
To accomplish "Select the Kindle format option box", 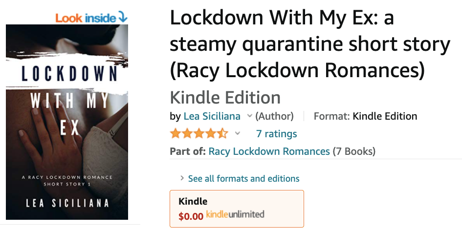I will point(237,209).
